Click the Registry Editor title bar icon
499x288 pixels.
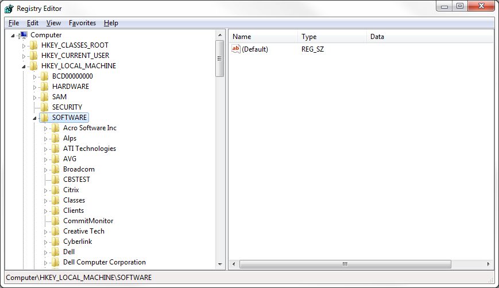(9, 9)
